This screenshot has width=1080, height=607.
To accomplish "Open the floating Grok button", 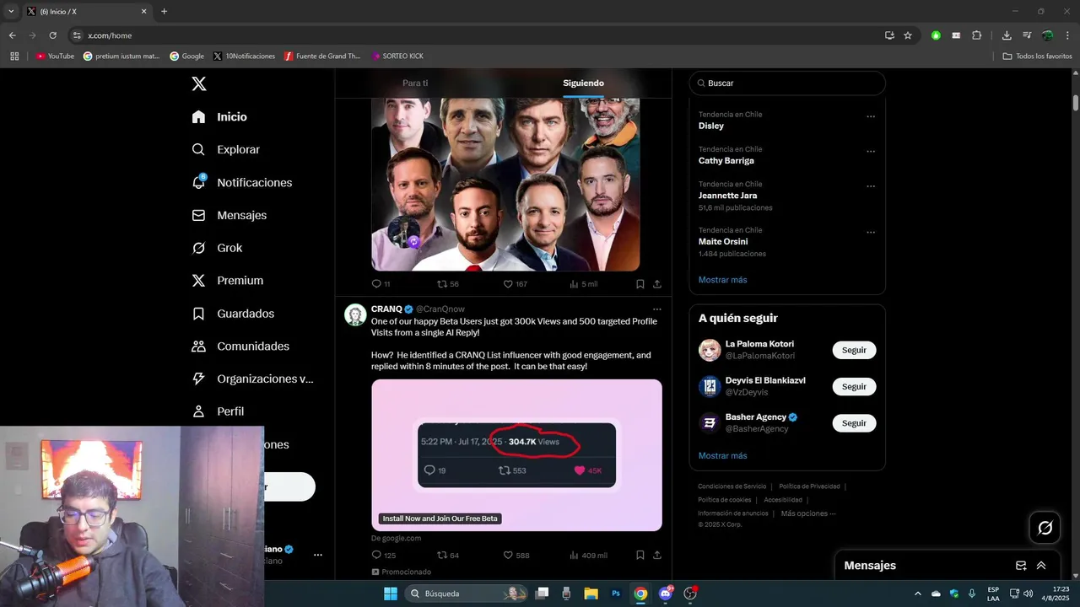I will pyautogui.click(x=1045, y=528).
